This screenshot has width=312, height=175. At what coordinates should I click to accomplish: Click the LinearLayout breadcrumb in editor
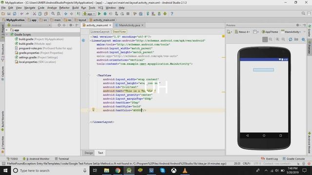click(x=99, y=32)
